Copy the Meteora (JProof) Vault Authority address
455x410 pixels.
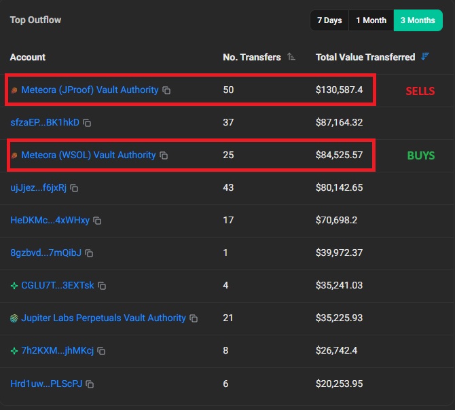tap(166, 90)
